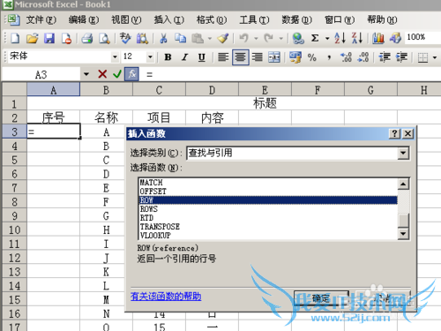Align text left
Viewport: 441px width, 331px height.
pyautogui.click(x=223, y=57)
